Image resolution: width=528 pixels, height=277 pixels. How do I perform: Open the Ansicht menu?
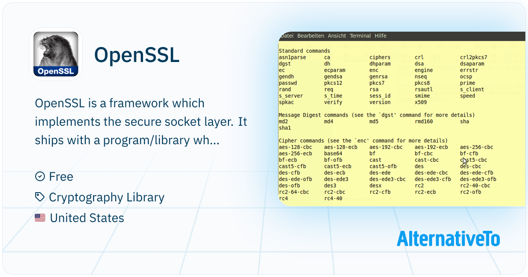click(x=337, y=36)
